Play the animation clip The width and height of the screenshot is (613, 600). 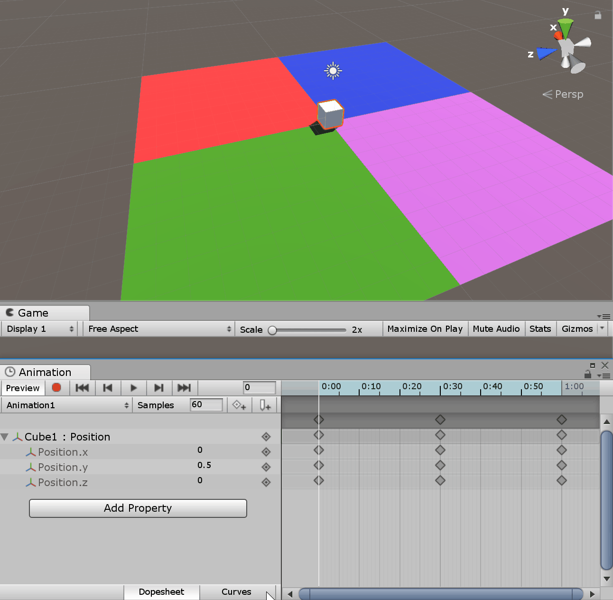point(133,388)
